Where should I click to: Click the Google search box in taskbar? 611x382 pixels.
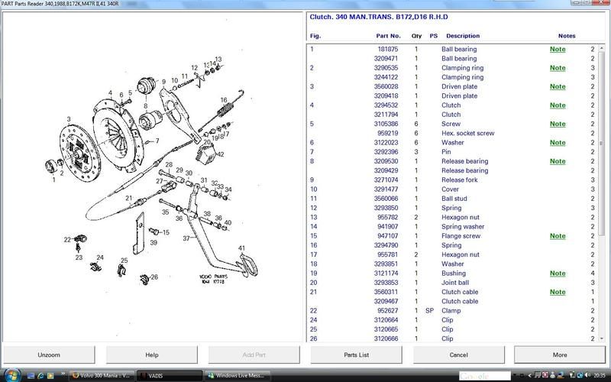[484, 376]
